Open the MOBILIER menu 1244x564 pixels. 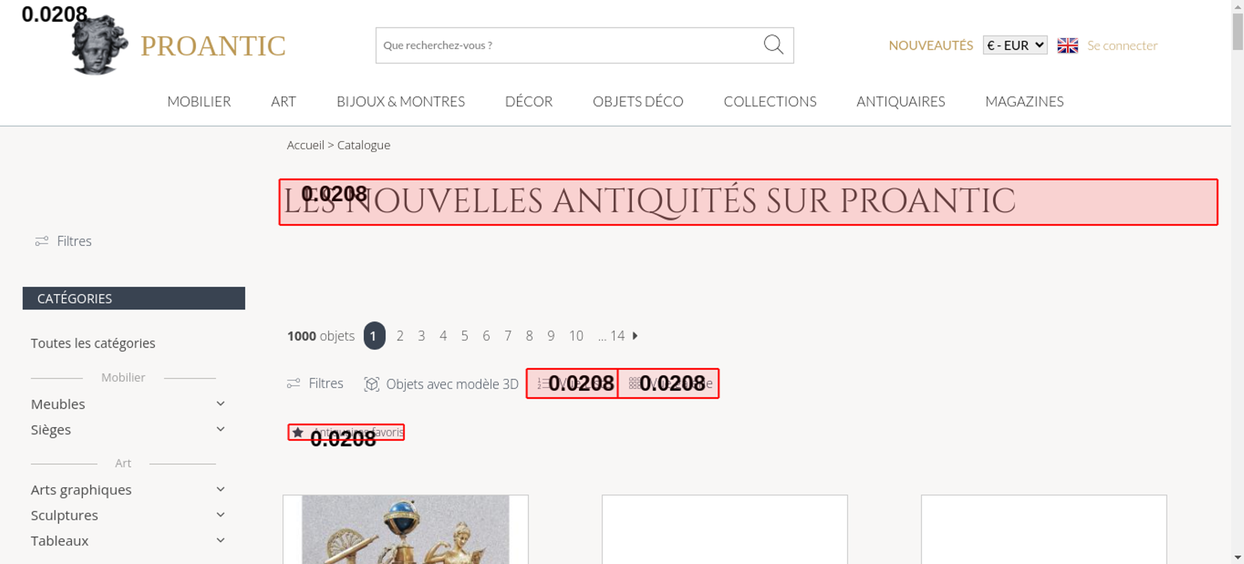199,101
